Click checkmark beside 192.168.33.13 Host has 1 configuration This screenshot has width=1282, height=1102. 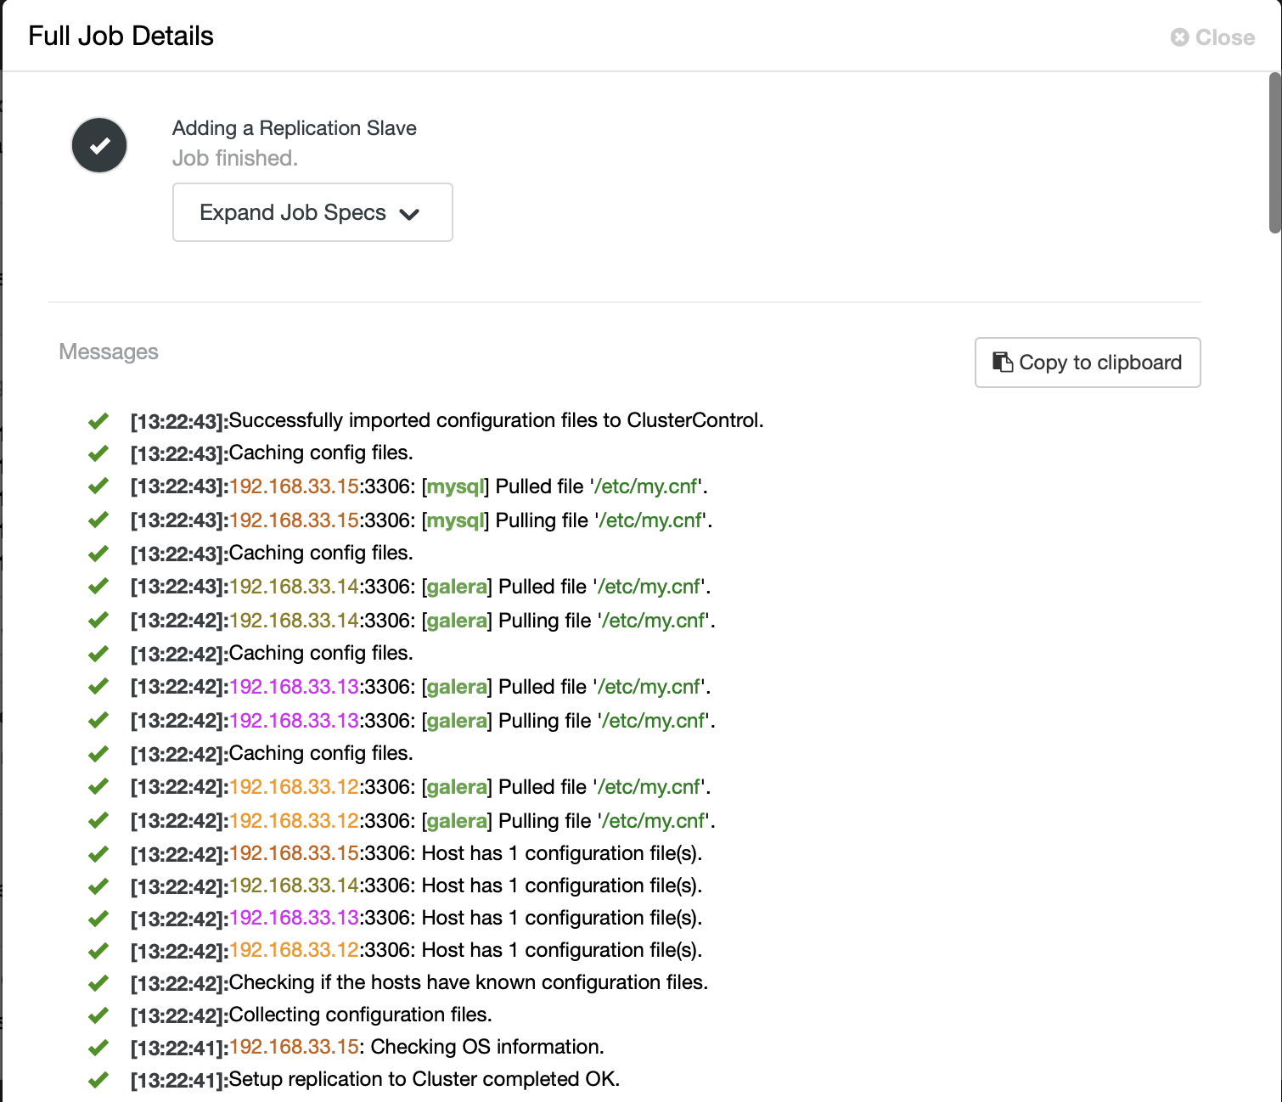coord(98,917)
